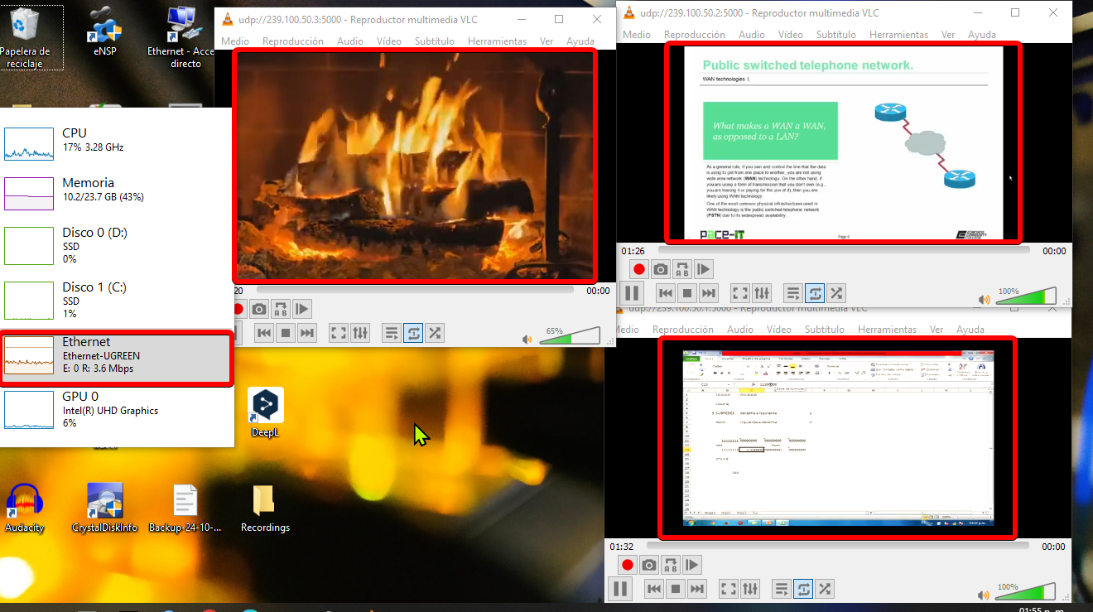Open extended settings in the spreadsheet video VLC window

(x=750, y=589)
